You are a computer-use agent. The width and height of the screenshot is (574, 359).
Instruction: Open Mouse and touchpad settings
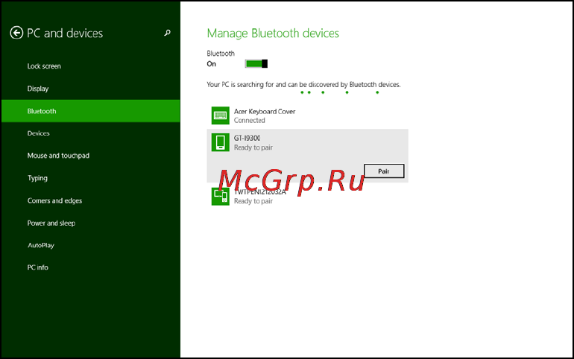tap(58, 156)
